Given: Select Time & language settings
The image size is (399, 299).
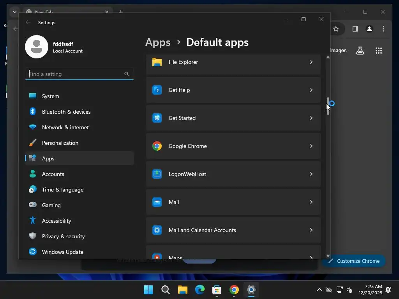Looking at the screenshot, I should (79, 190).
